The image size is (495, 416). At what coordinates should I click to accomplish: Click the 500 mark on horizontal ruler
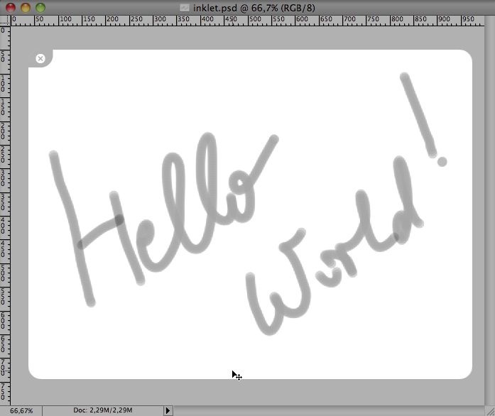coord(256,20)
